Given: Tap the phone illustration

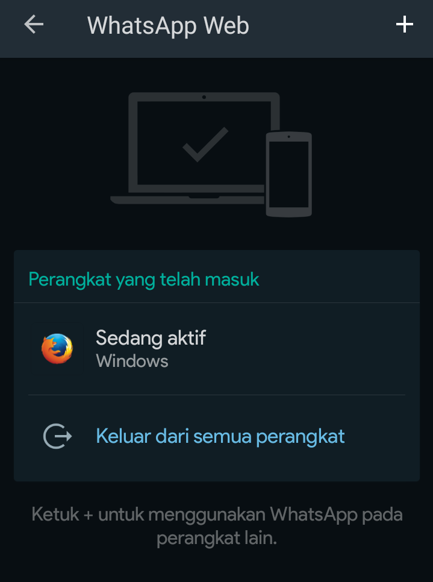Looking at the screenshot, I should pos(288,174).
